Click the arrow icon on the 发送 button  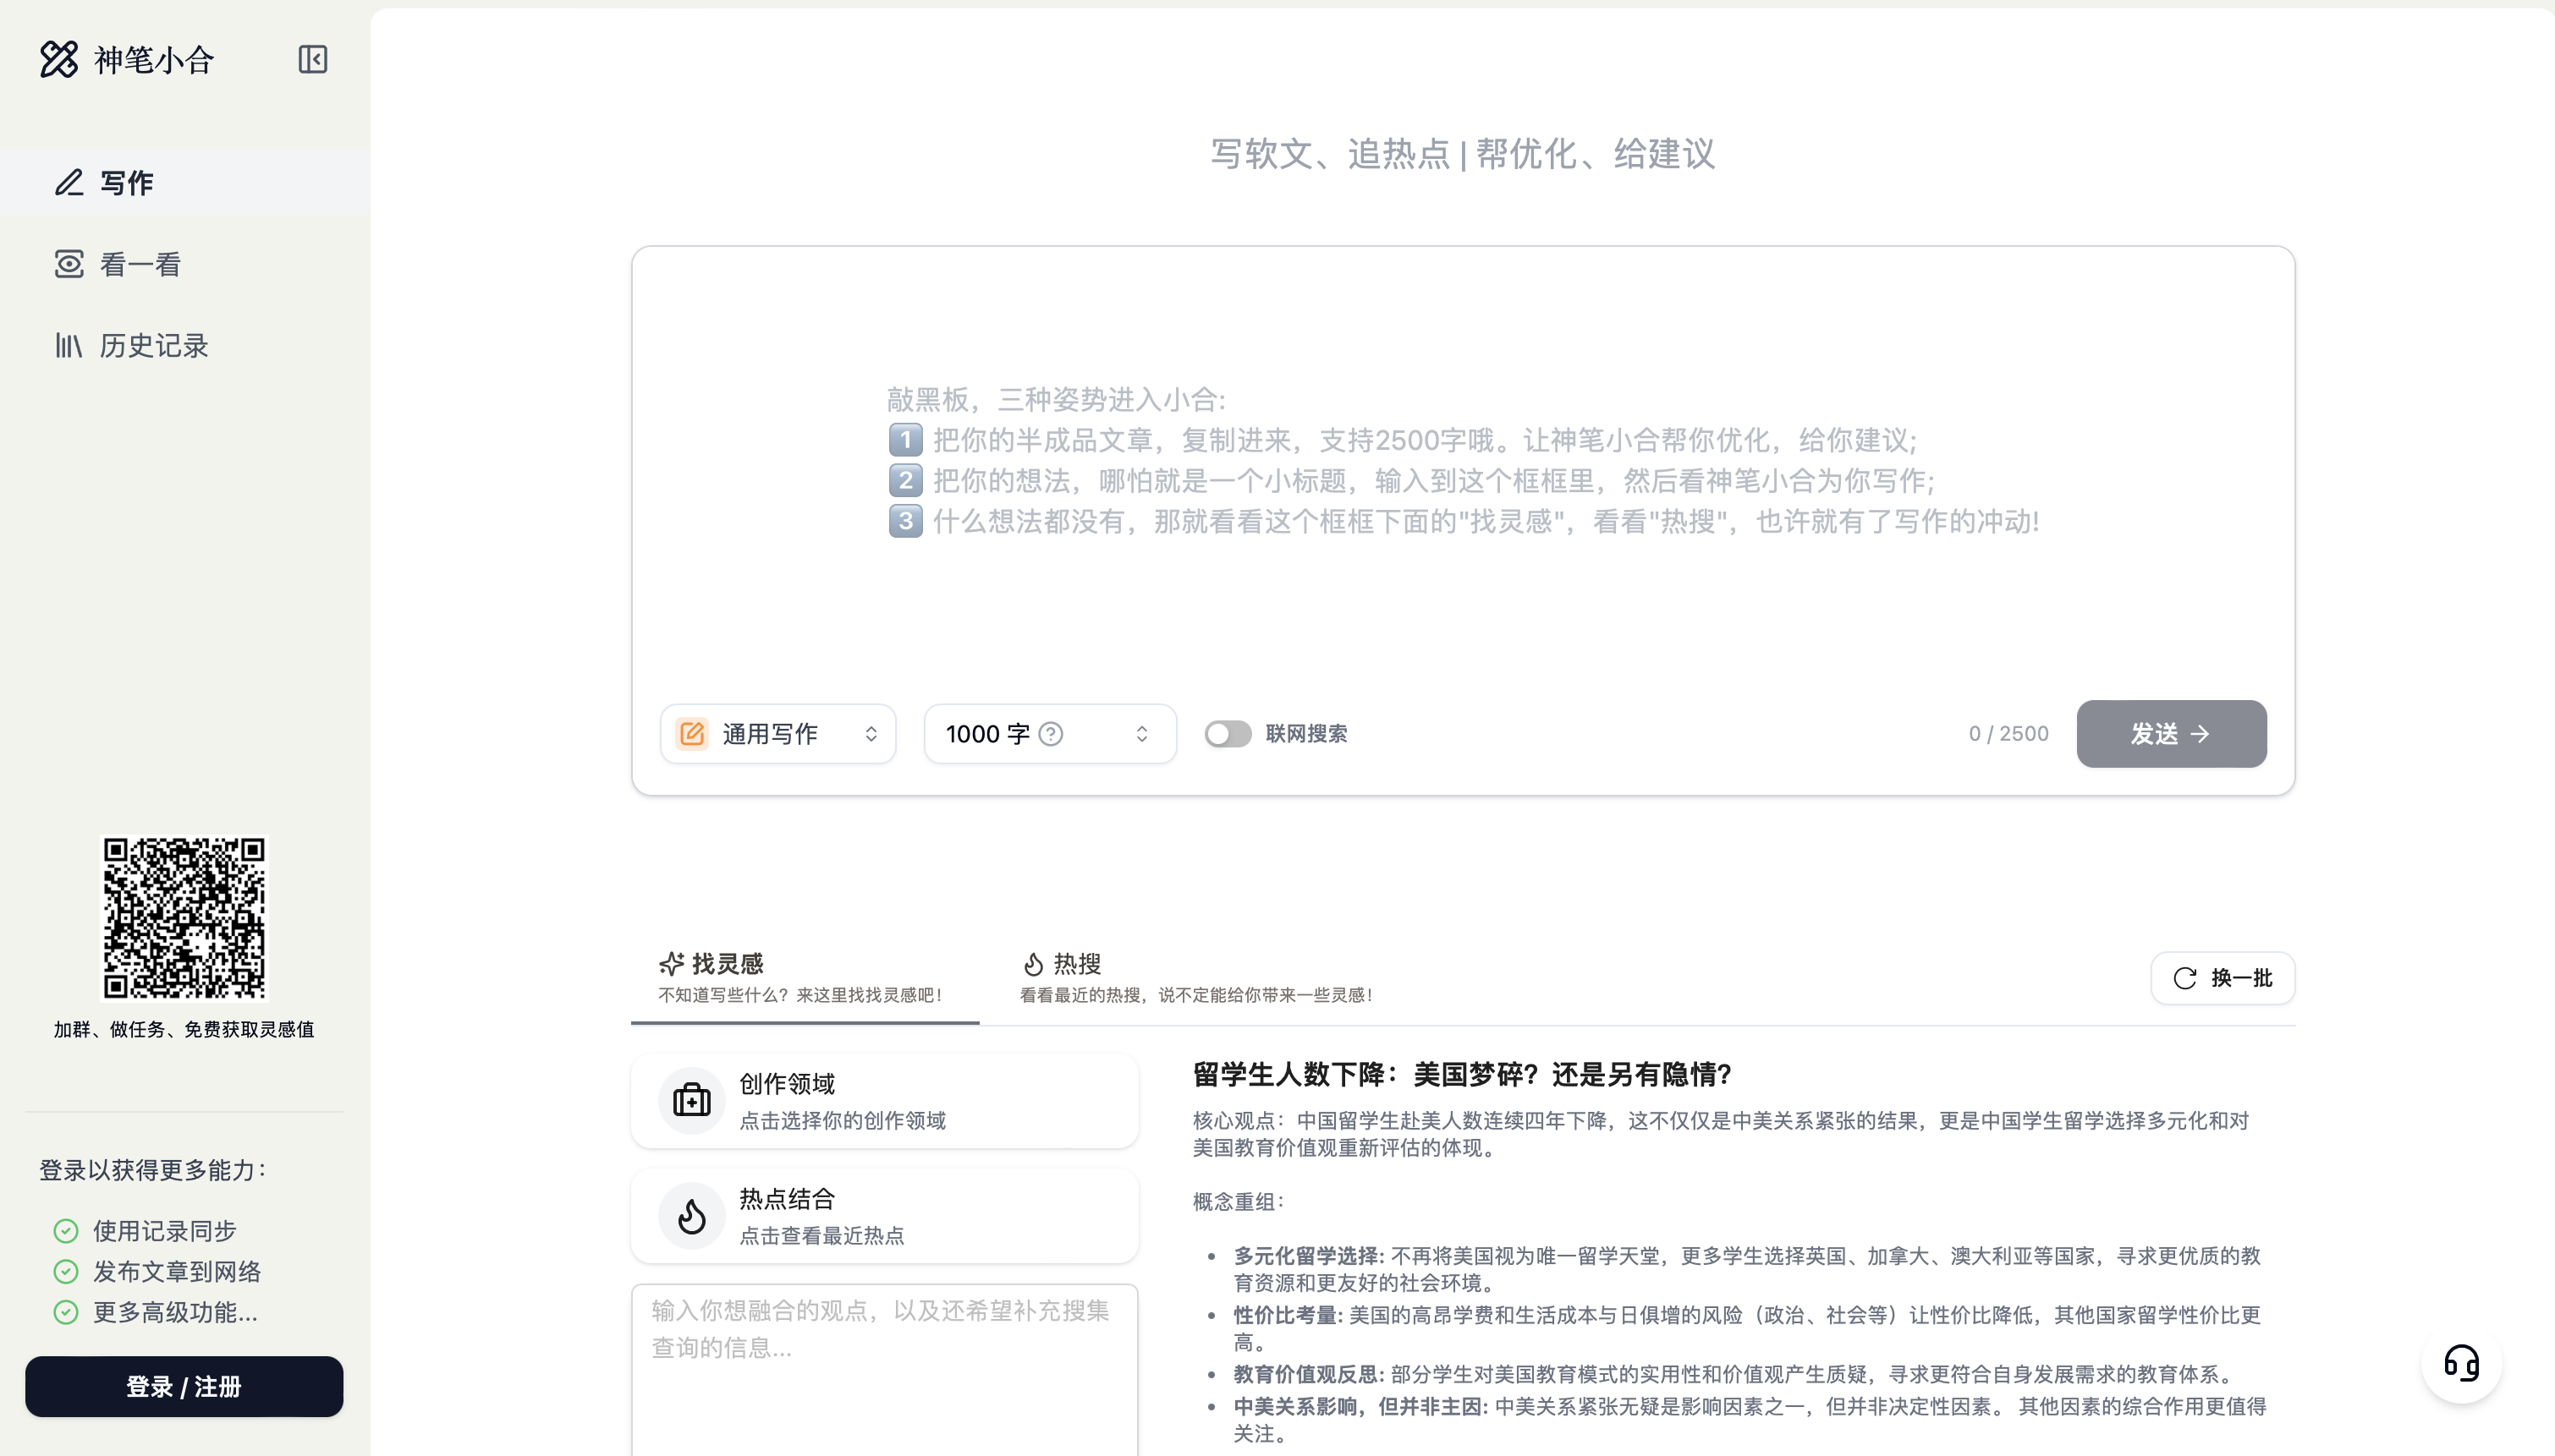click(2200, 733)
